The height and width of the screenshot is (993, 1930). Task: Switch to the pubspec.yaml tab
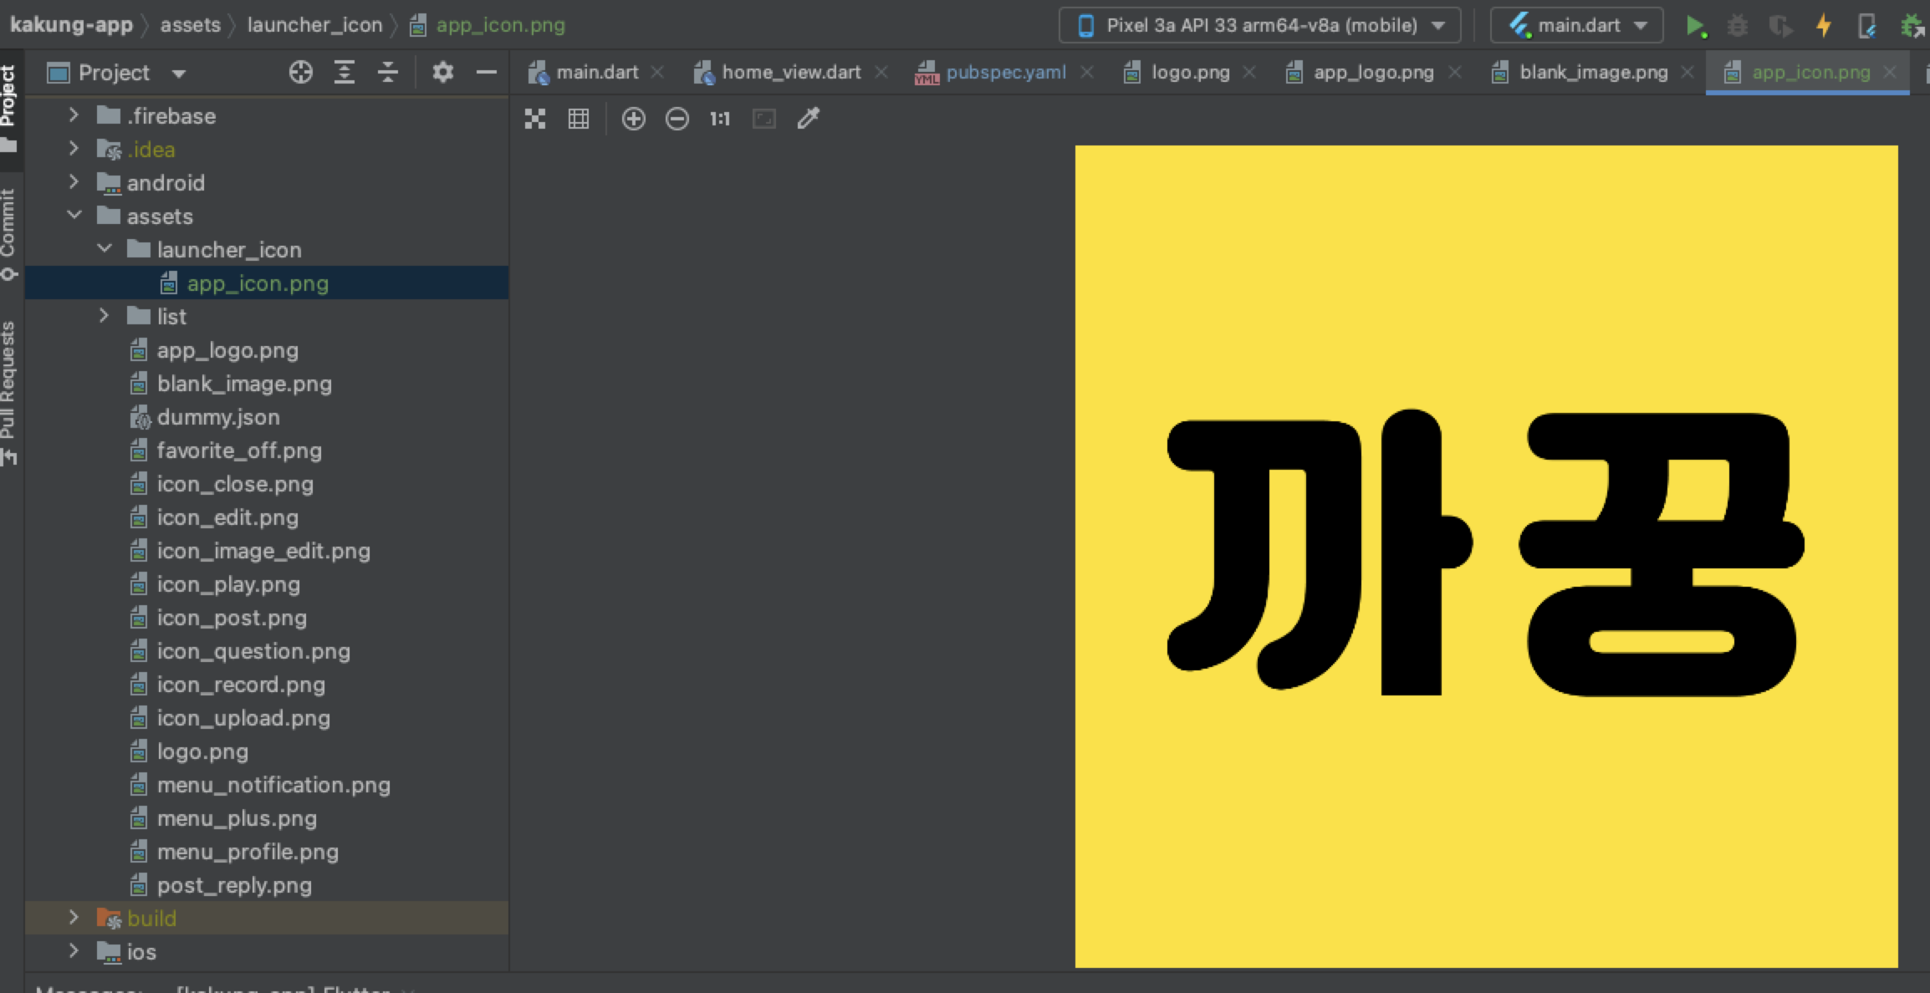(x=1005, y=73)
